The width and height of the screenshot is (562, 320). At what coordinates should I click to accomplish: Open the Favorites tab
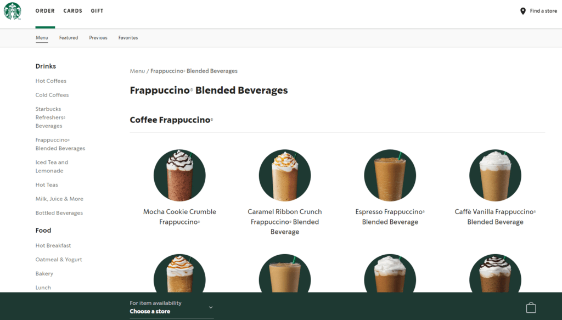coord(128,37)
